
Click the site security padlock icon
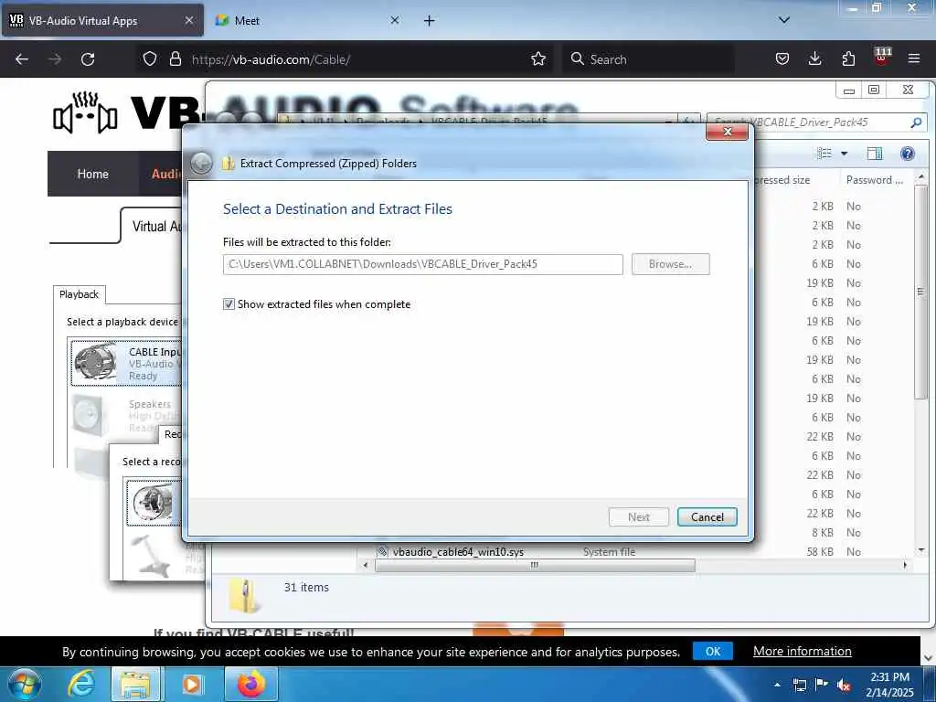(x=175, y=58)
